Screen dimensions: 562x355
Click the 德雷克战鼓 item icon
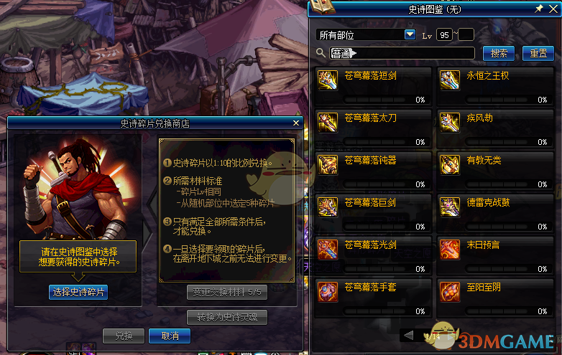[x=449, y=207]
